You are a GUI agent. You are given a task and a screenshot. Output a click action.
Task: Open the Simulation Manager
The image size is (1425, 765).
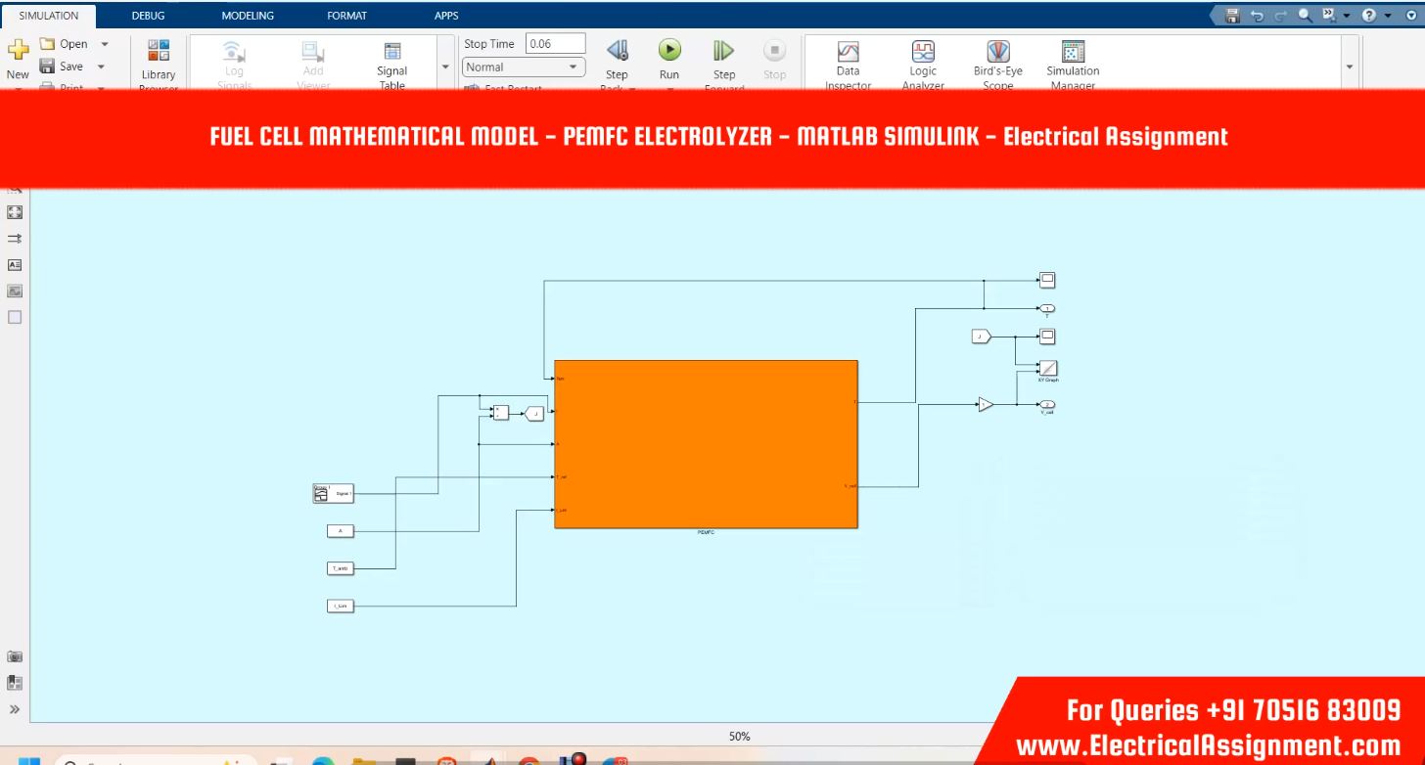[x=1073, y=52]
